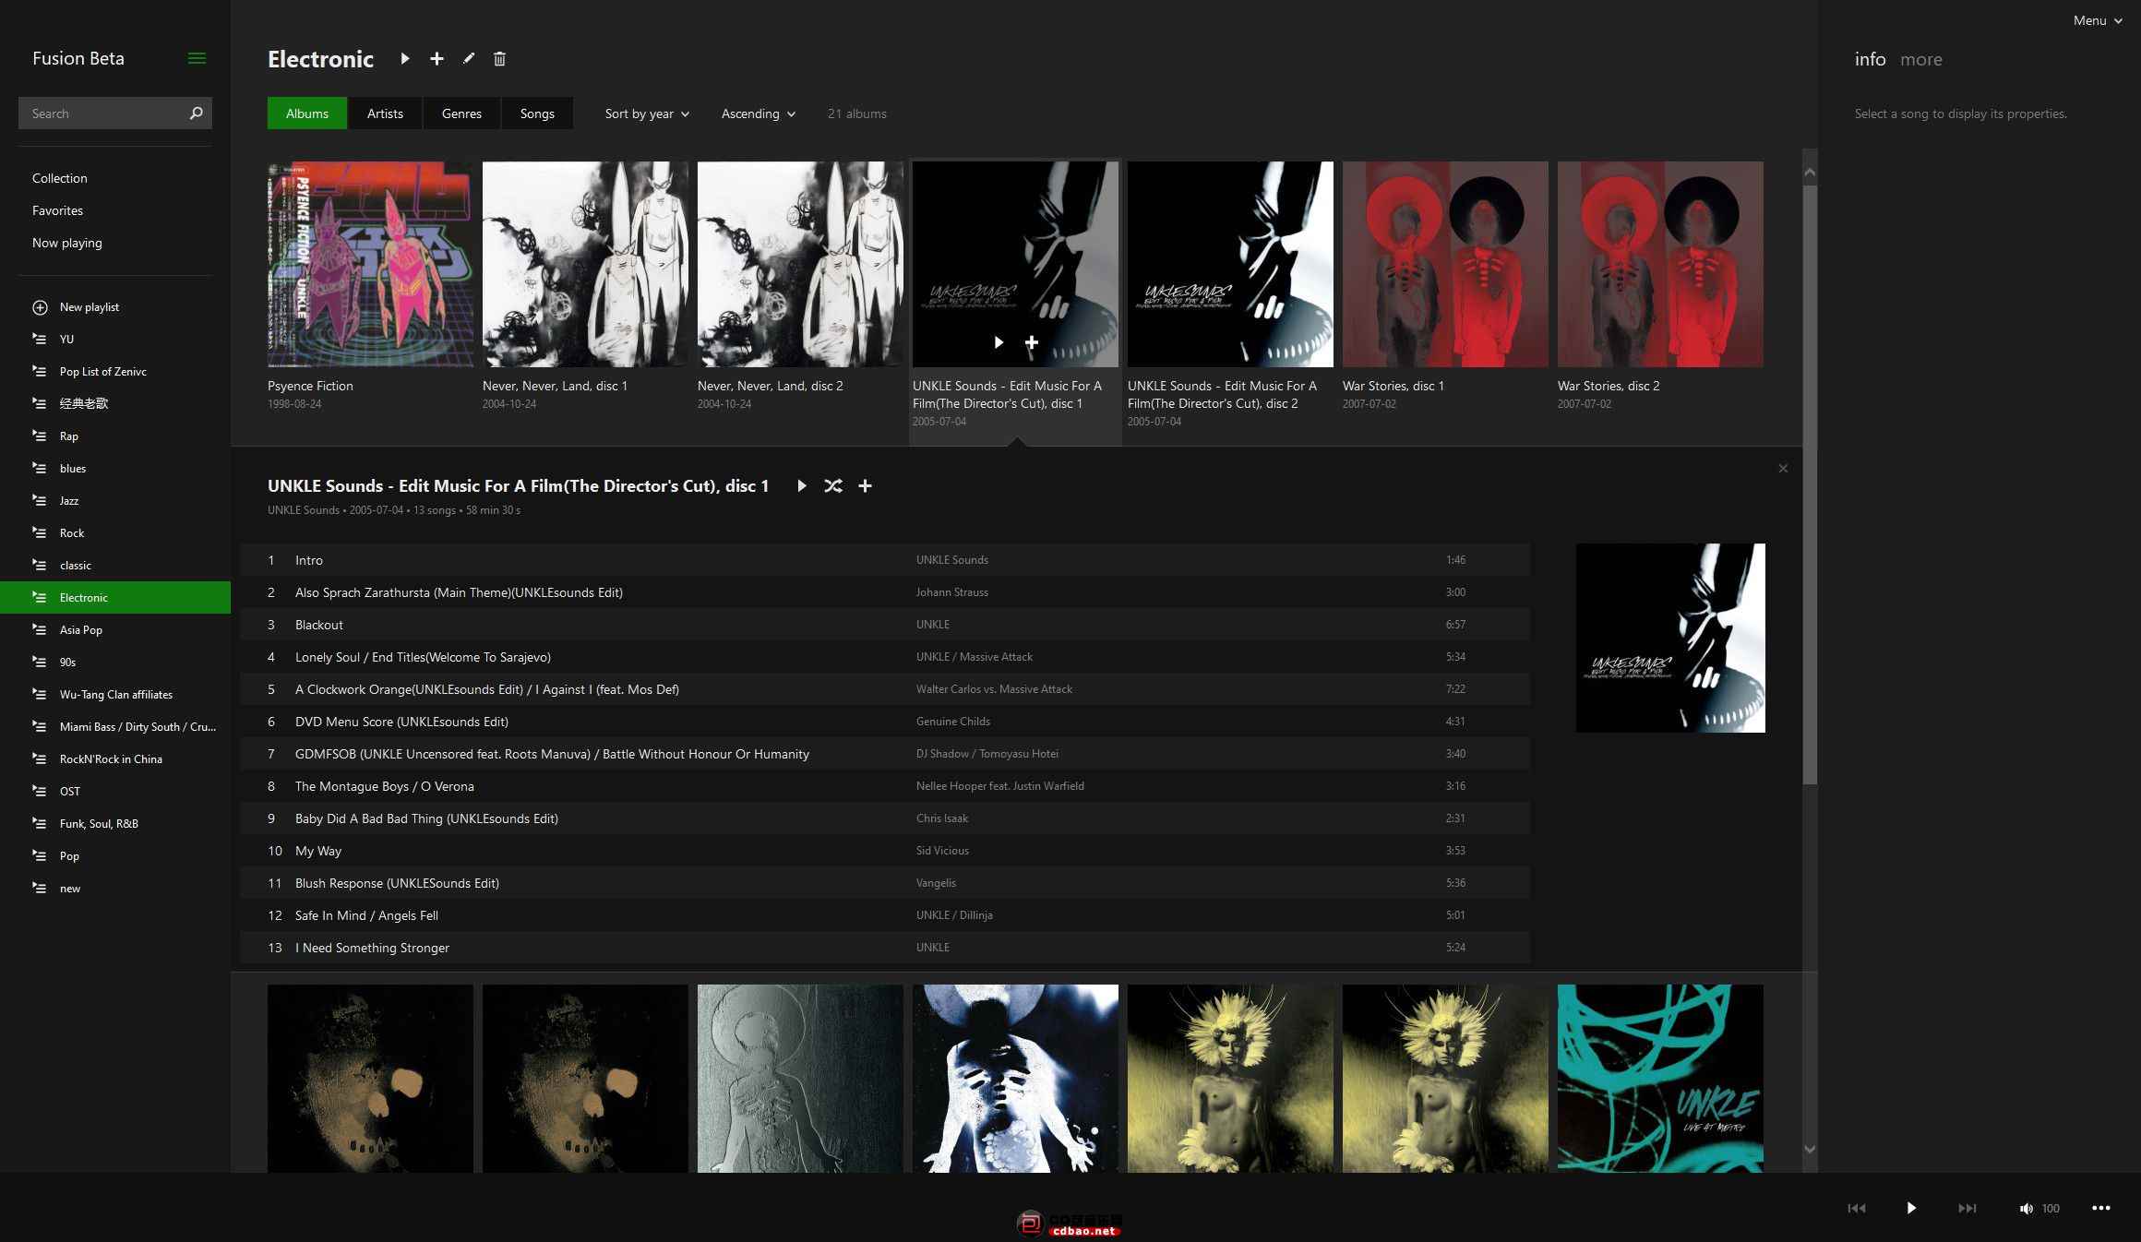Click the search magnifier icon

(x=196, y=113)
